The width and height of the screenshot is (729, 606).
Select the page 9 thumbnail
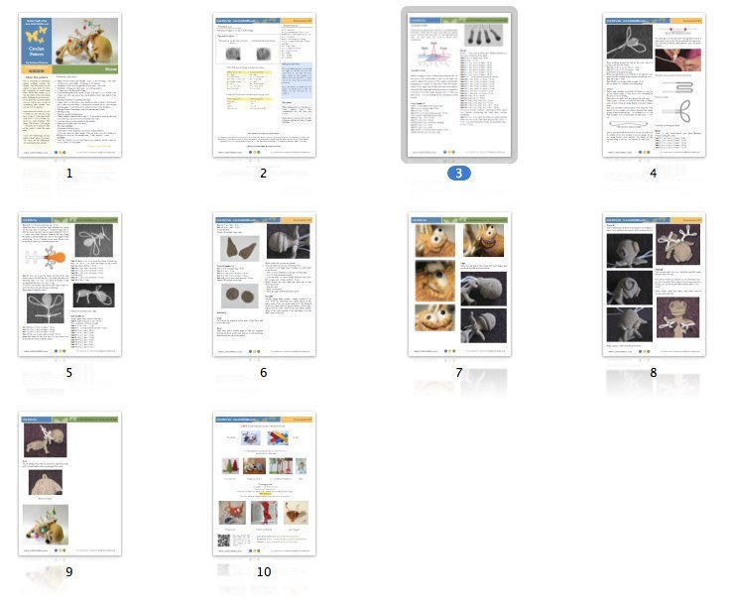[x=69, y=484]
